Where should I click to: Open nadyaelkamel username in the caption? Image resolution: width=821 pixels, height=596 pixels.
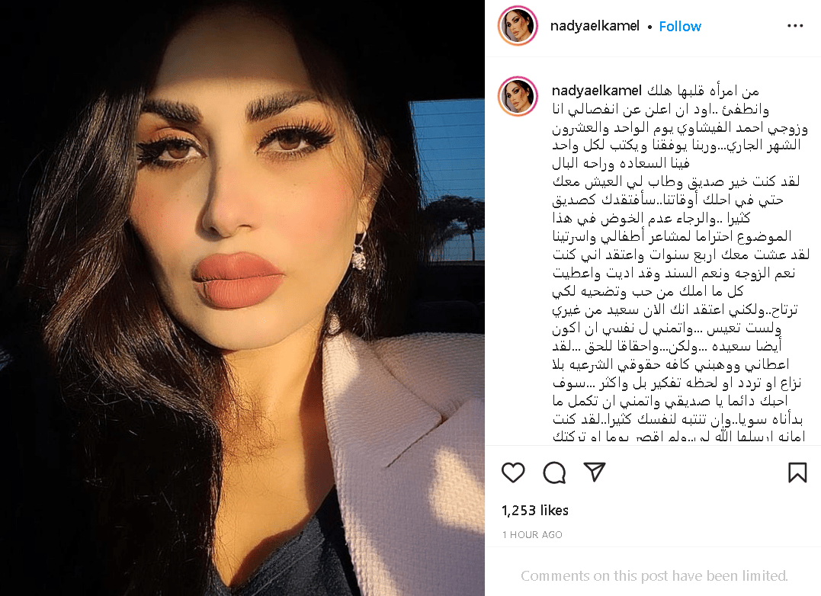(596, 91)
